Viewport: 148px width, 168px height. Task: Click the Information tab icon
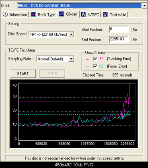(5, 15)
